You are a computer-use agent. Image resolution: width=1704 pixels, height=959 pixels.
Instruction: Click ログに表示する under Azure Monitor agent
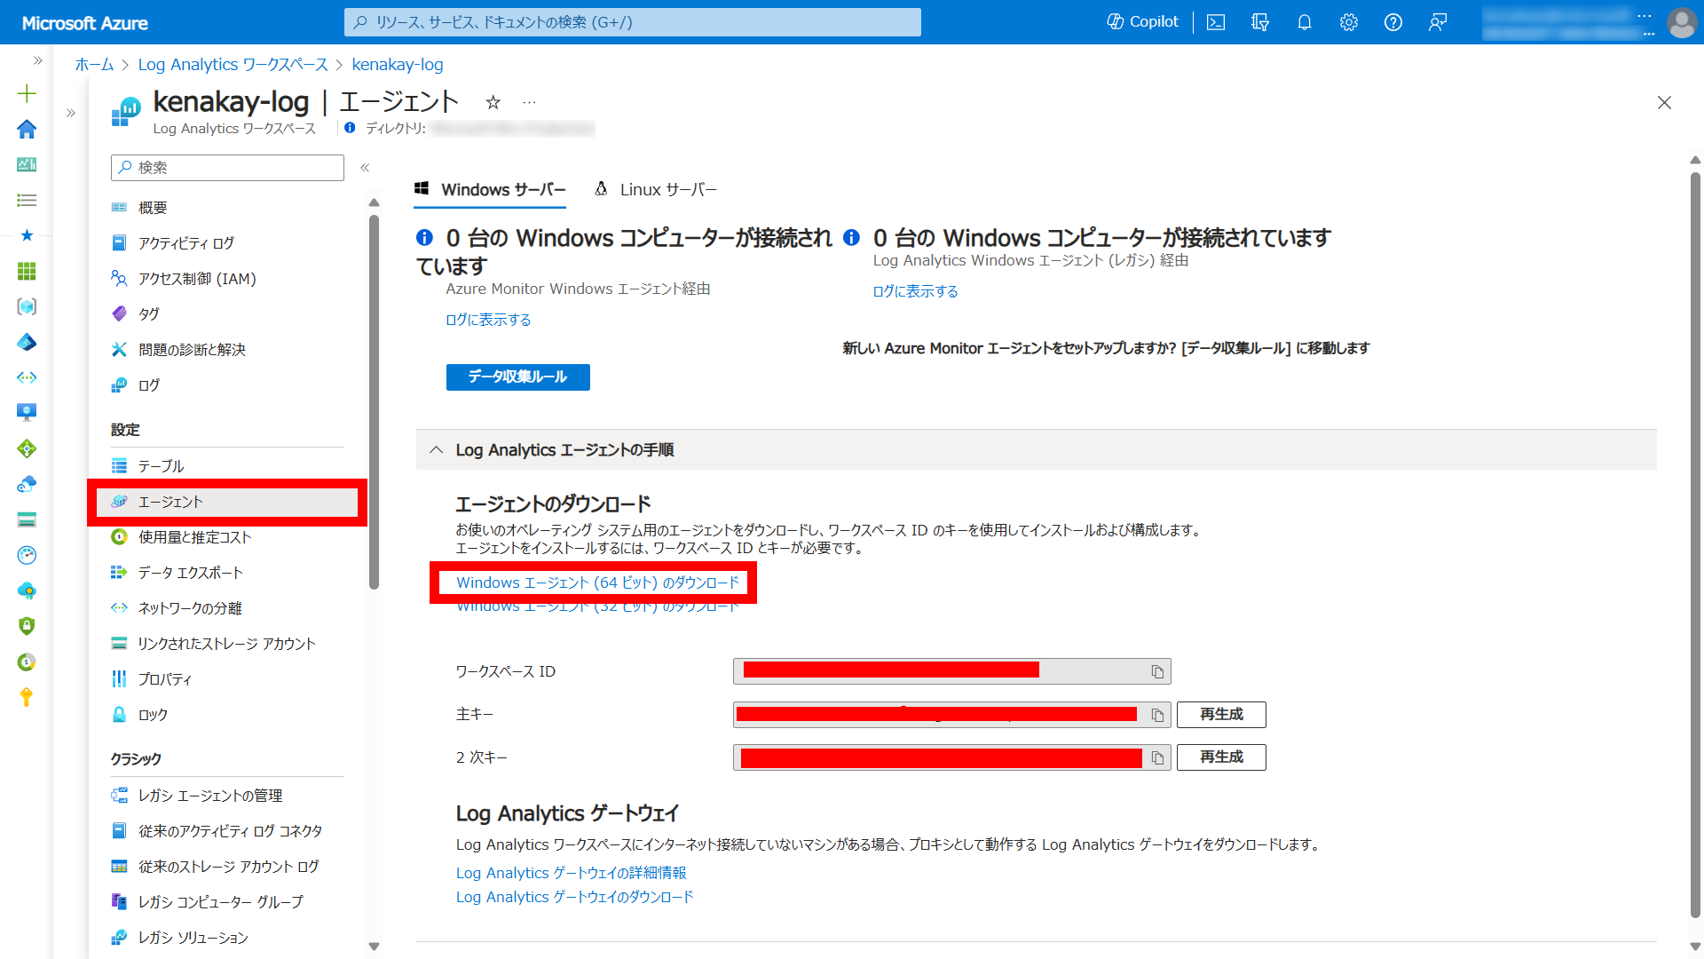coord(488,320)
